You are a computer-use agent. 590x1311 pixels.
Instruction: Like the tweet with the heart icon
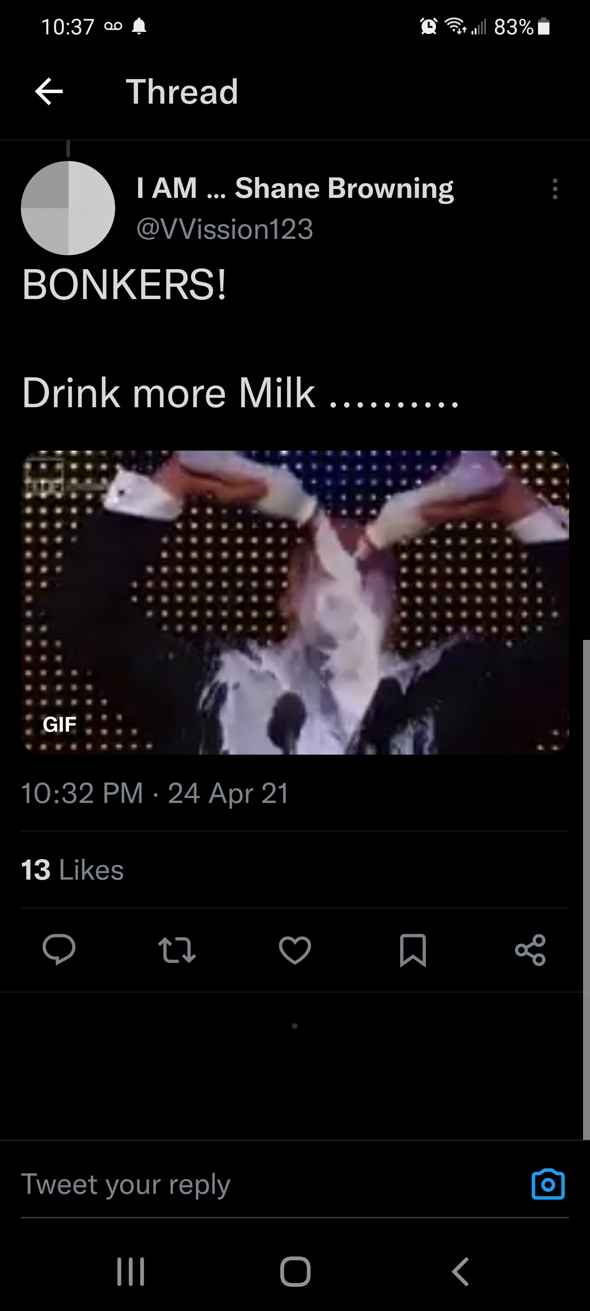[x=295, y=949]
